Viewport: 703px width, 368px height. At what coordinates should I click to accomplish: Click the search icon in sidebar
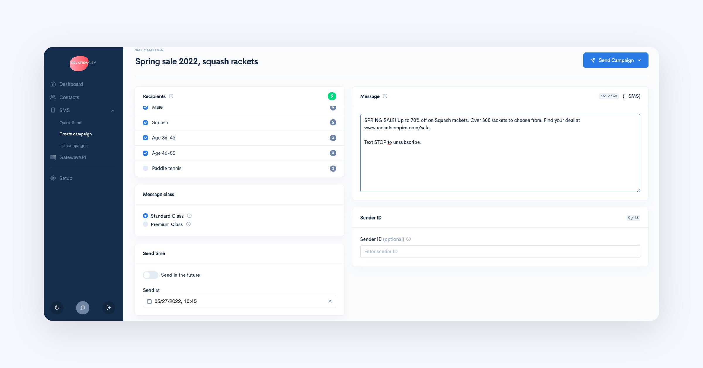point(83,307)
